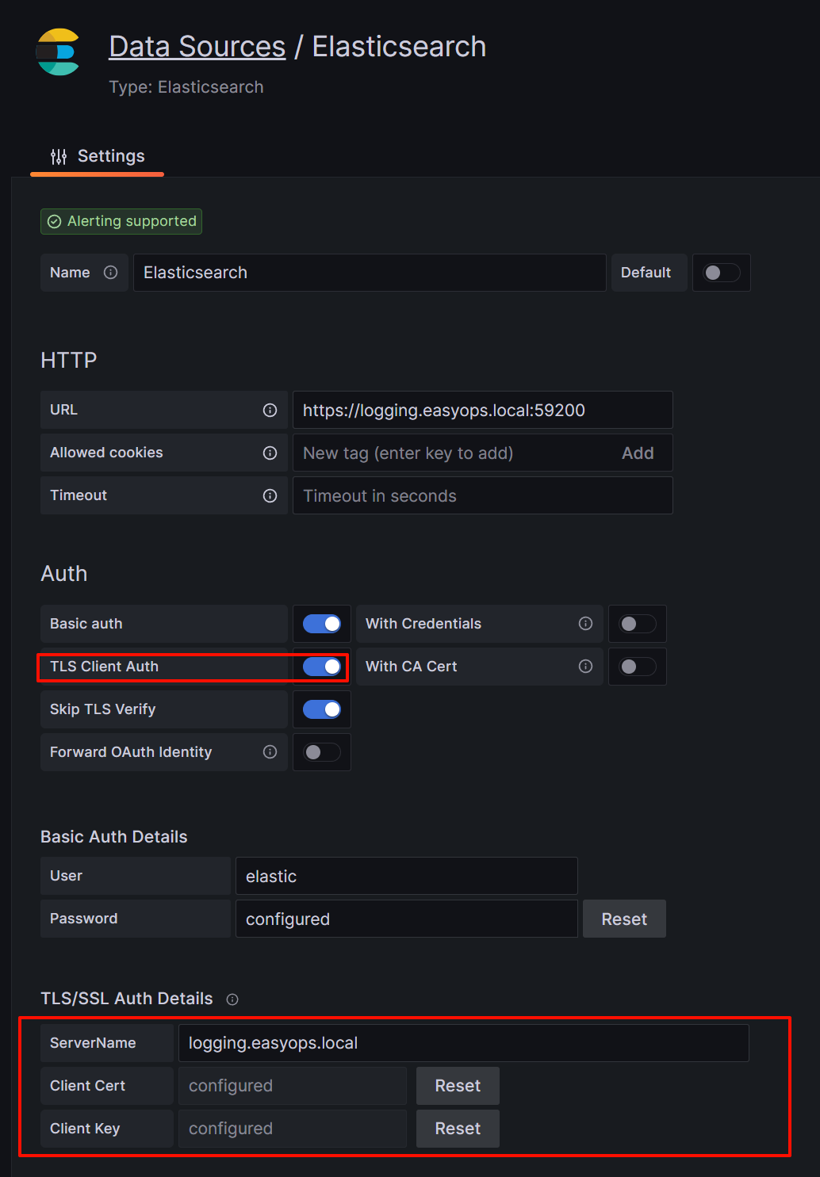The image size is (820, 1177).
Task: Disable the Basic auth toggle
Action: tap(322, 624)
